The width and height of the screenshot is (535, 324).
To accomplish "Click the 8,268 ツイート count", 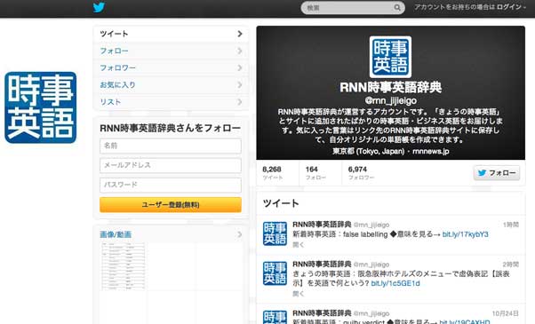I will tap(273, 173).
